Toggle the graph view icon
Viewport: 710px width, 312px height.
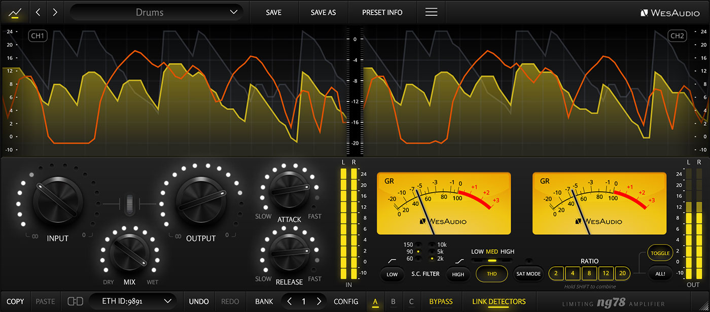pos(15,12)
